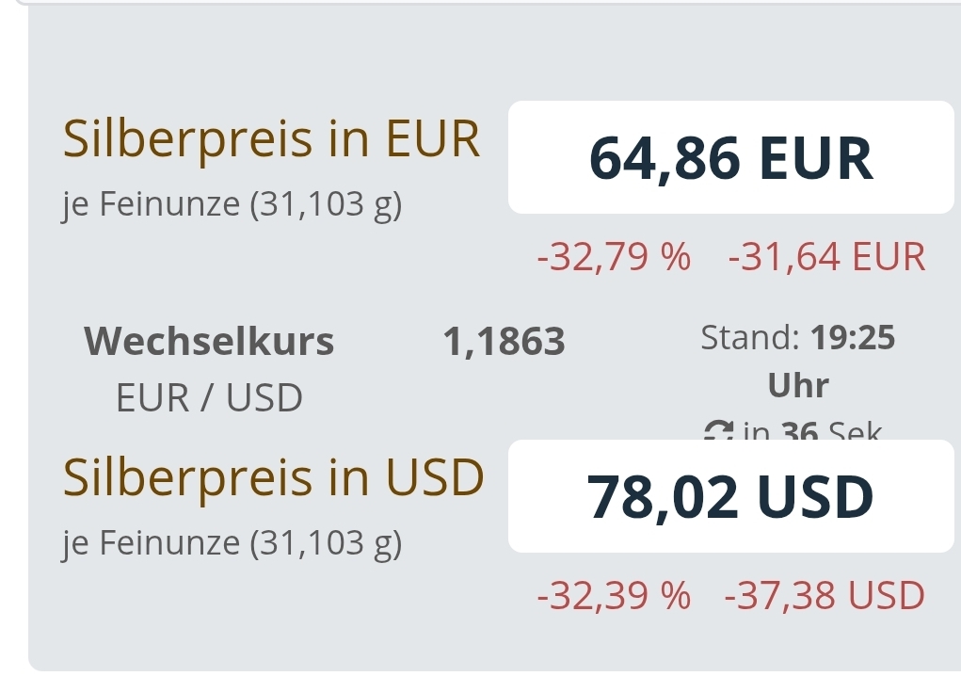Click the refresh countdown icon
The height and width of the screenshot is (676, 961).
(x=720, y=433)
